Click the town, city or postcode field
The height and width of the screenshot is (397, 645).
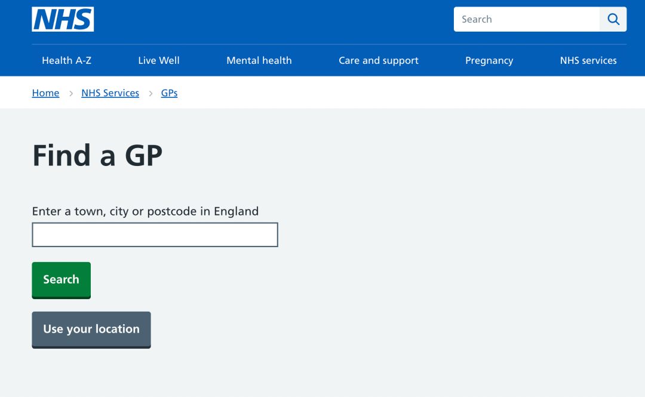(155, 235)
